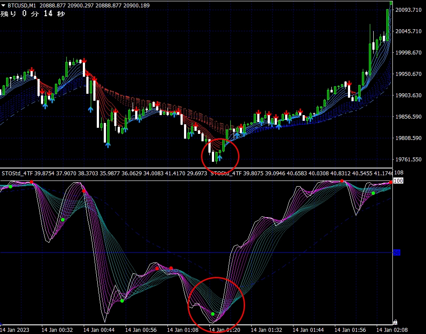Screen dimensions: 426x334
Task: Click the 100 level label on the indicator scale
Action: tap(398, 181)
